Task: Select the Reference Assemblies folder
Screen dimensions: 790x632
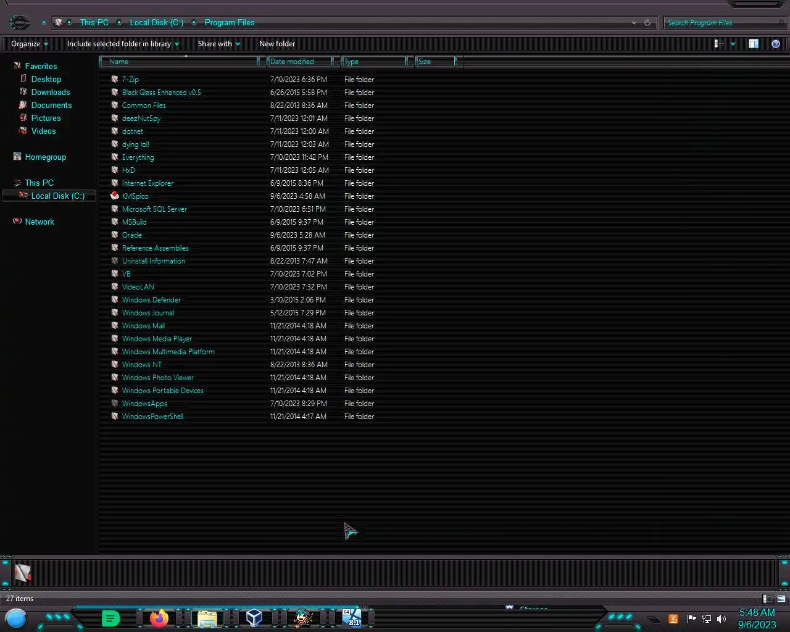Action: (x=155, y=247)
